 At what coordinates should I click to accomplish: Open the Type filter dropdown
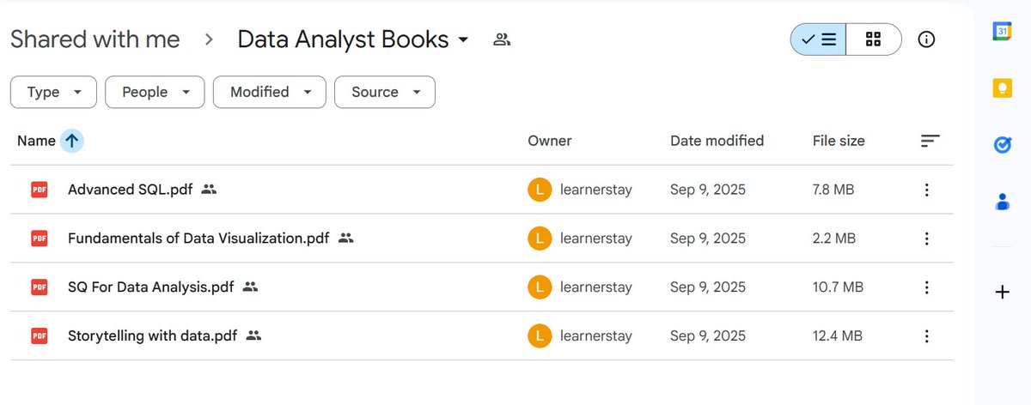tap(53, 92)
